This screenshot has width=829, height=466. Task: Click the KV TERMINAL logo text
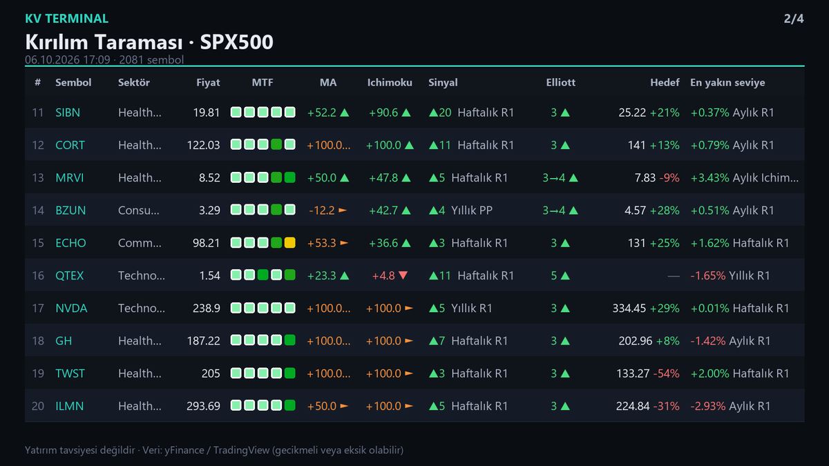(66, 19)
